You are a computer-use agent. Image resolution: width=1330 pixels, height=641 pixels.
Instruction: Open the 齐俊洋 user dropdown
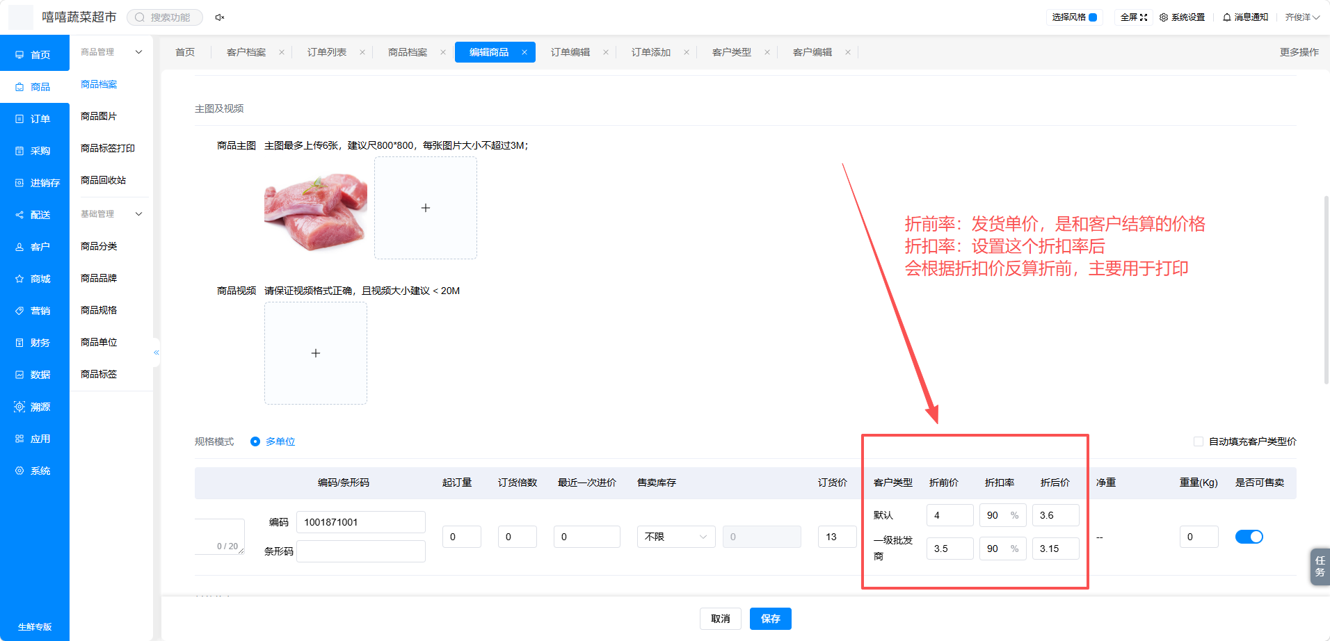[1302, 17]
